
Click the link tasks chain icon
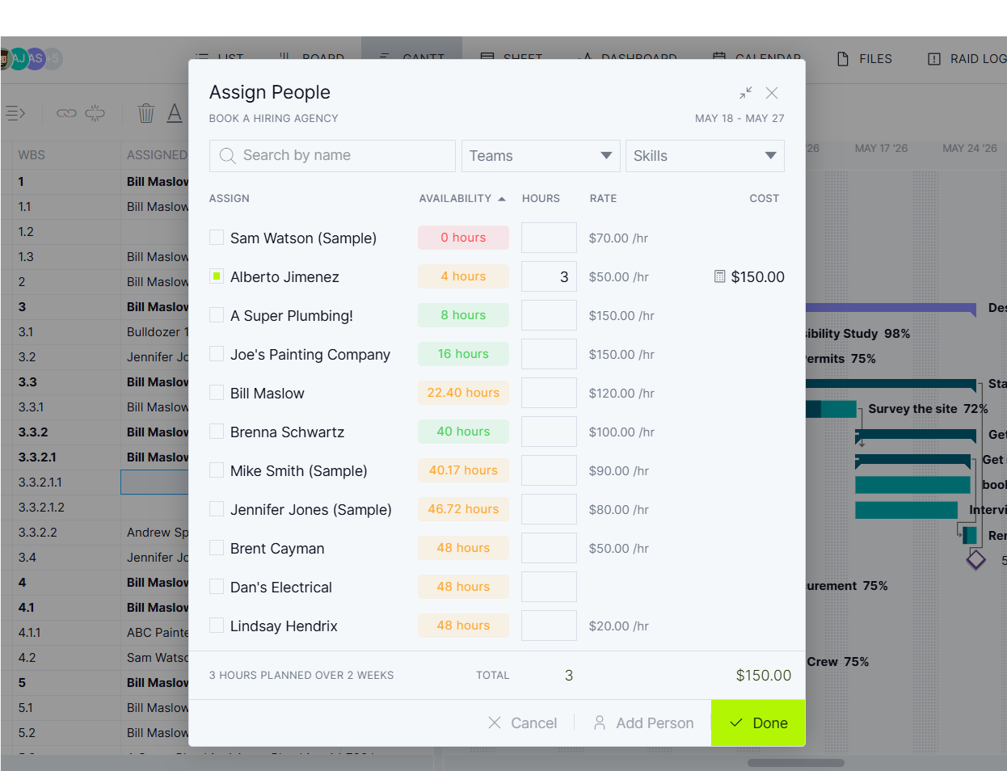66,113
